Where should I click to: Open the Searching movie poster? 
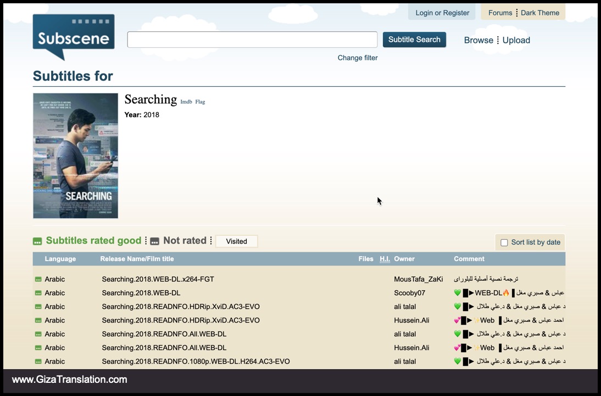tap(75, 156)
